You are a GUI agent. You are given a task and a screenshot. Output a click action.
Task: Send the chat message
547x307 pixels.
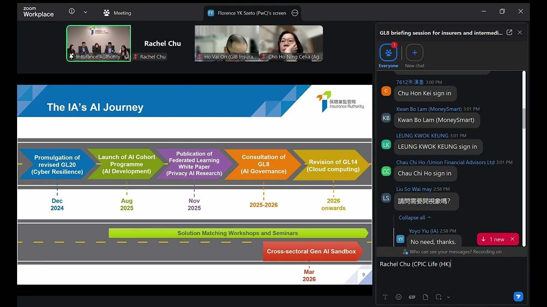click(x=518, y=297)
